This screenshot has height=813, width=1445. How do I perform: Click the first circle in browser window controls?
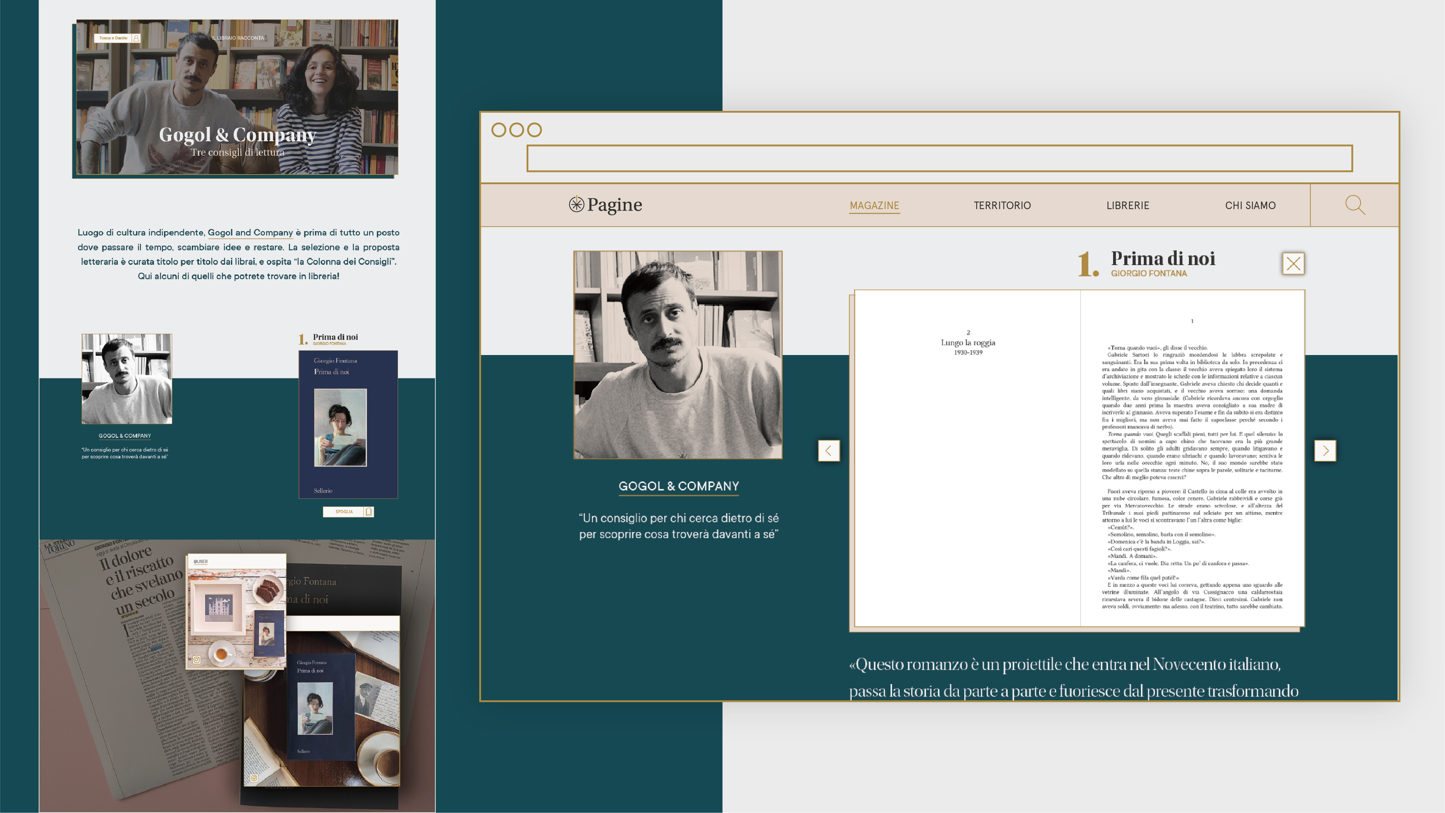[499, 130]
